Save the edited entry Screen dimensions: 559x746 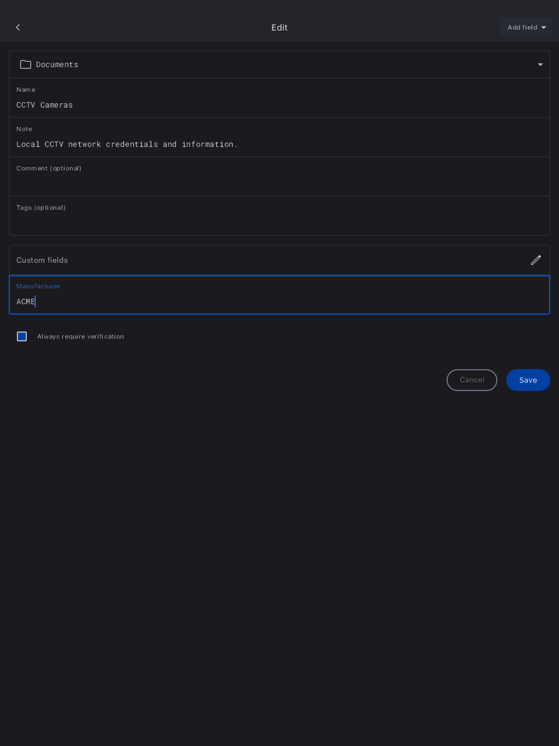pos(527,380)
